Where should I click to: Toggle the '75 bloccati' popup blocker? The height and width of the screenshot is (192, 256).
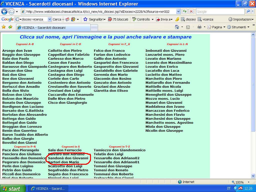point(118,19)
